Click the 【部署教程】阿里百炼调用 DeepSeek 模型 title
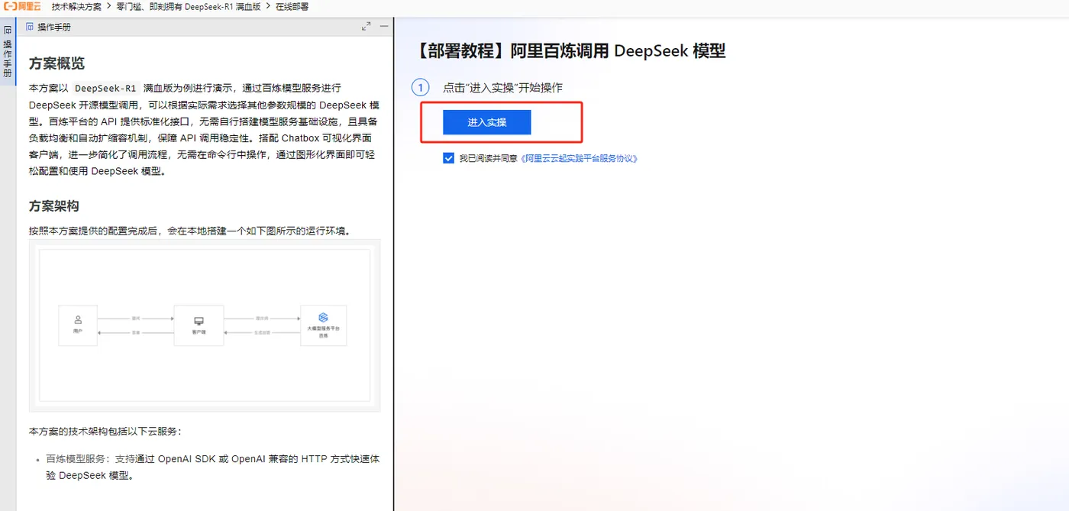 click(571, 51)
